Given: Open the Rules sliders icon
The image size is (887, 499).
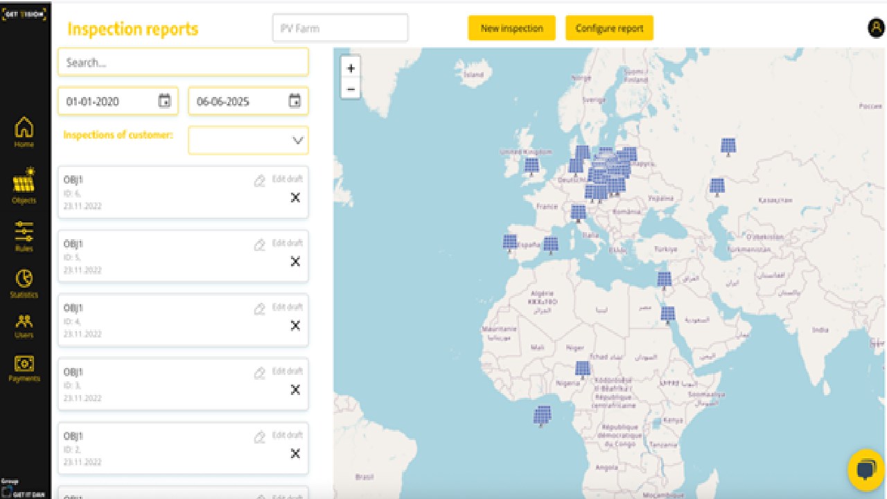Looking at the screenshot, I should tap(24, 236).
